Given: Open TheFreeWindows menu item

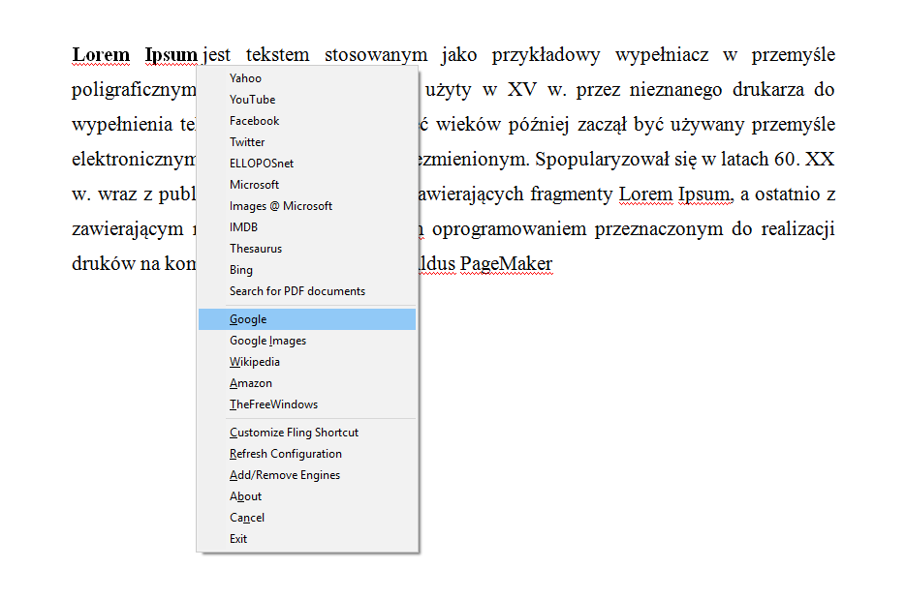Looking at the screenshot, I should [x=307, y=404].
